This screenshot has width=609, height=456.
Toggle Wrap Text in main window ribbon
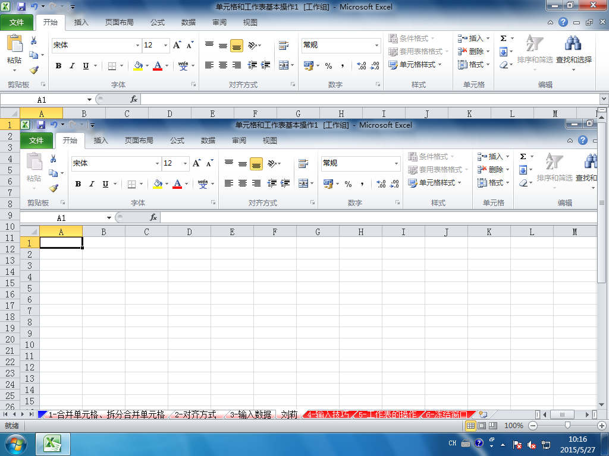tap(284, 45)
